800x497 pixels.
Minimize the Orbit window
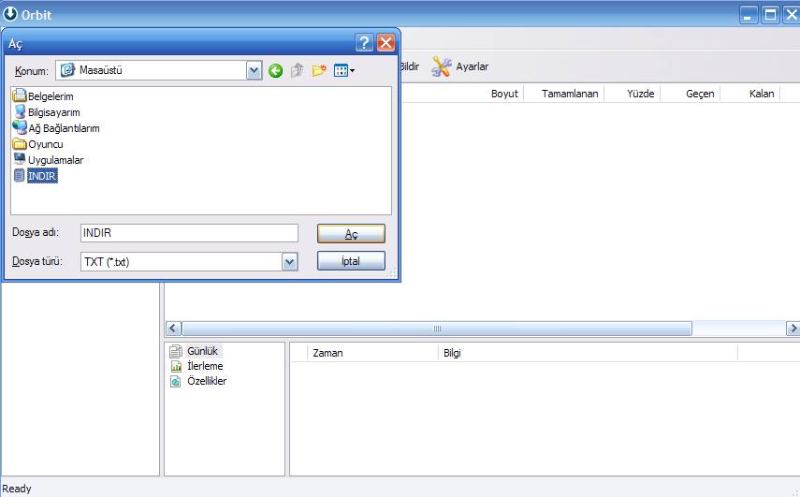749,15
